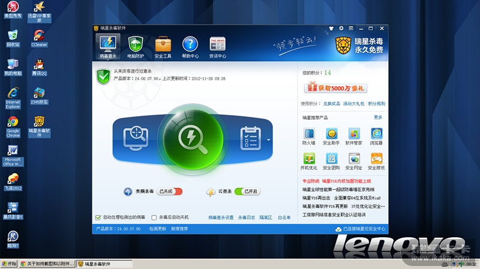Click the 瑞星杀毒软件 taskbar button
Image resolution: width=480 pixels, height=269 pixels.
tap(104, 264)
